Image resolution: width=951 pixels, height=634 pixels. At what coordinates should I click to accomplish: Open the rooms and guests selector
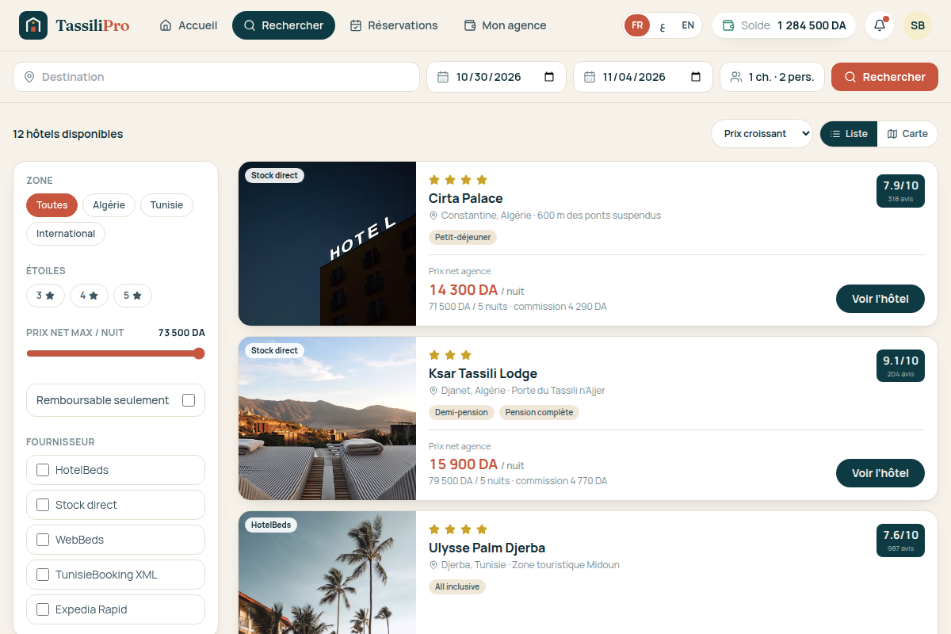(x=772, y=77)
